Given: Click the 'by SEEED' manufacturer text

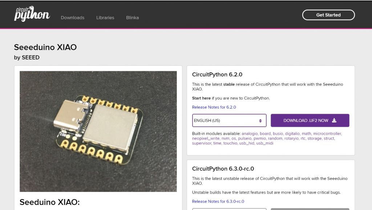Looking at the screenshot, I should 27,57.
